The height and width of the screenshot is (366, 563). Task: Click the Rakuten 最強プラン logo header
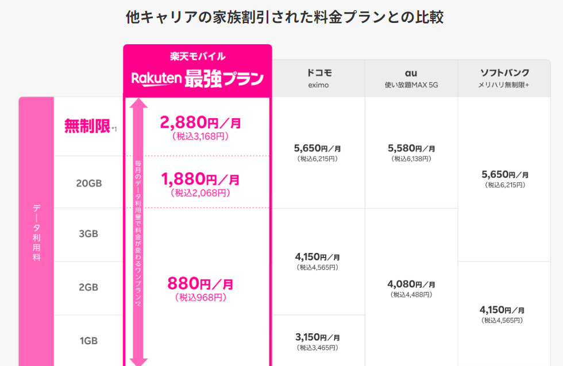pyautogui.click(x=198, y=79)
